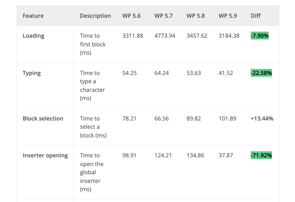Click the 'Time to first block' description
Image resolution: width=295 pixels, height=202 pixels.
tap(93, 44)
